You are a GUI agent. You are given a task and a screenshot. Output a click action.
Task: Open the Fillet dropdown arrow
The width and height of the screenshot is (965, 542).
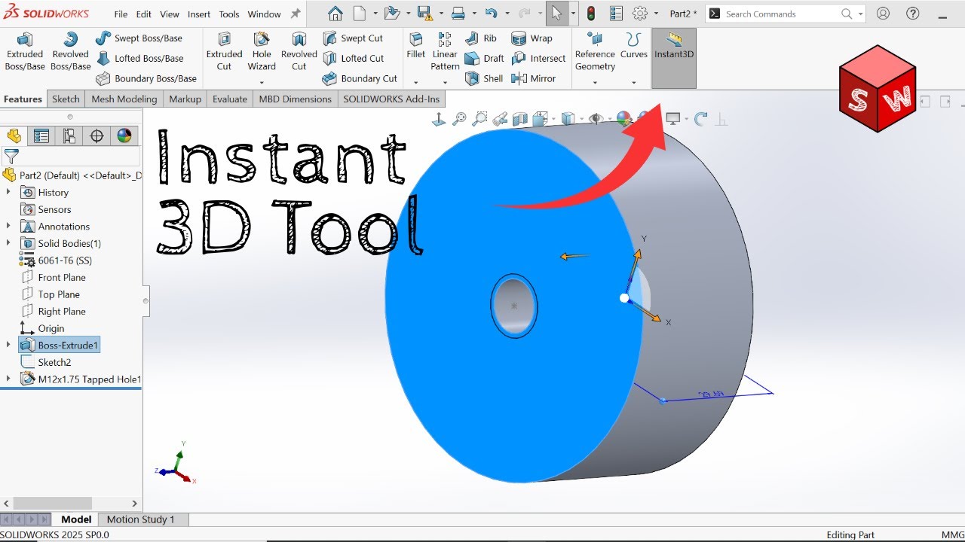tap(415, 82)
